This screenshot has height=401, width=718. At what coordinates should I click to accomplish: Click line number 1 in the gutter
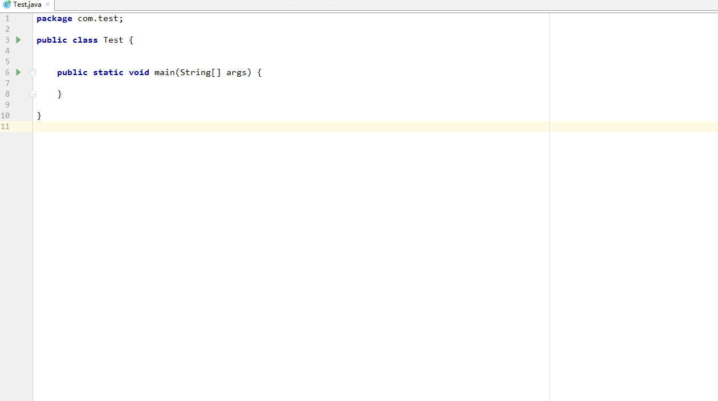click(x=7, y=18)
